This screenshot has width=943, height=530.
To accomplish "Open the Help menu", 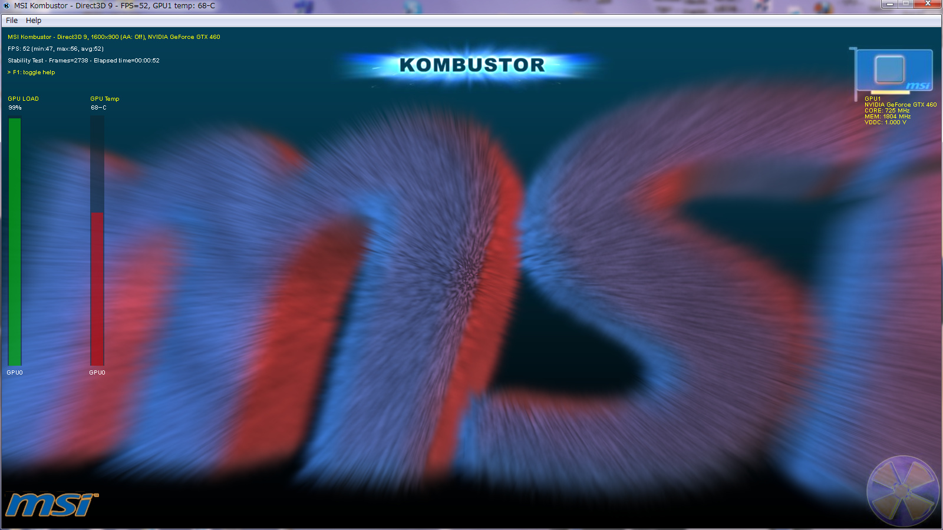I will tap(34, 20).
